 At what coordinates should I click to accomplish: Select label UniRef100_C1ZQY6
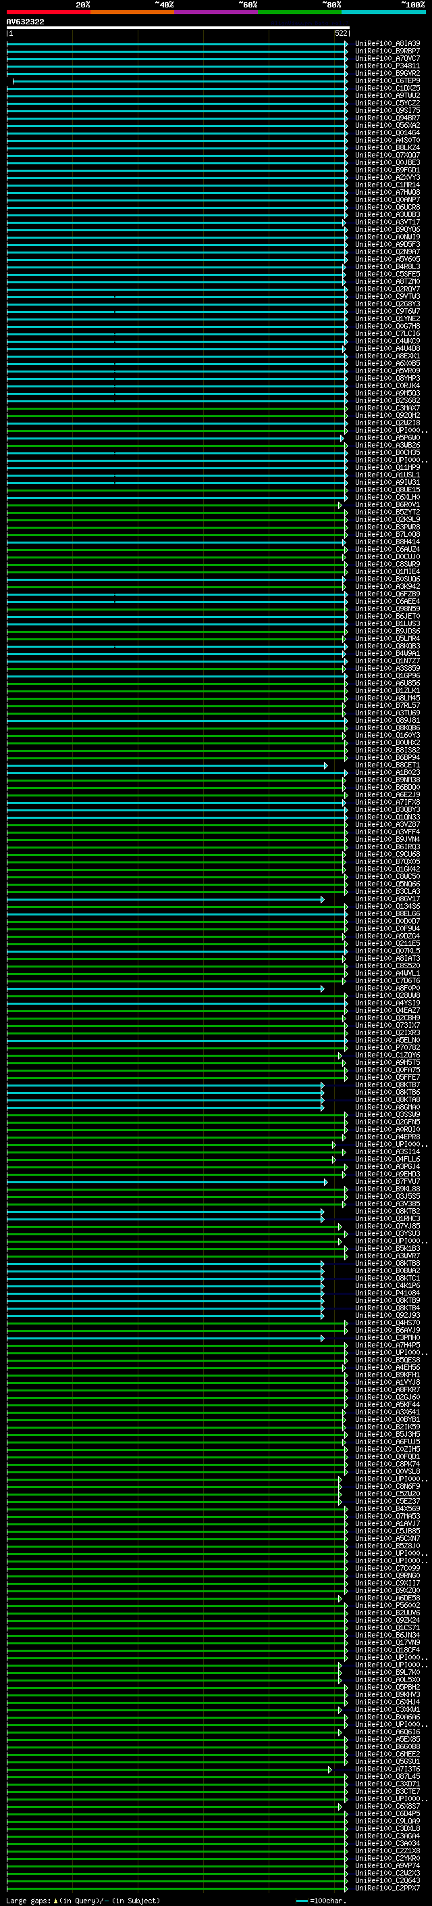387,1055
